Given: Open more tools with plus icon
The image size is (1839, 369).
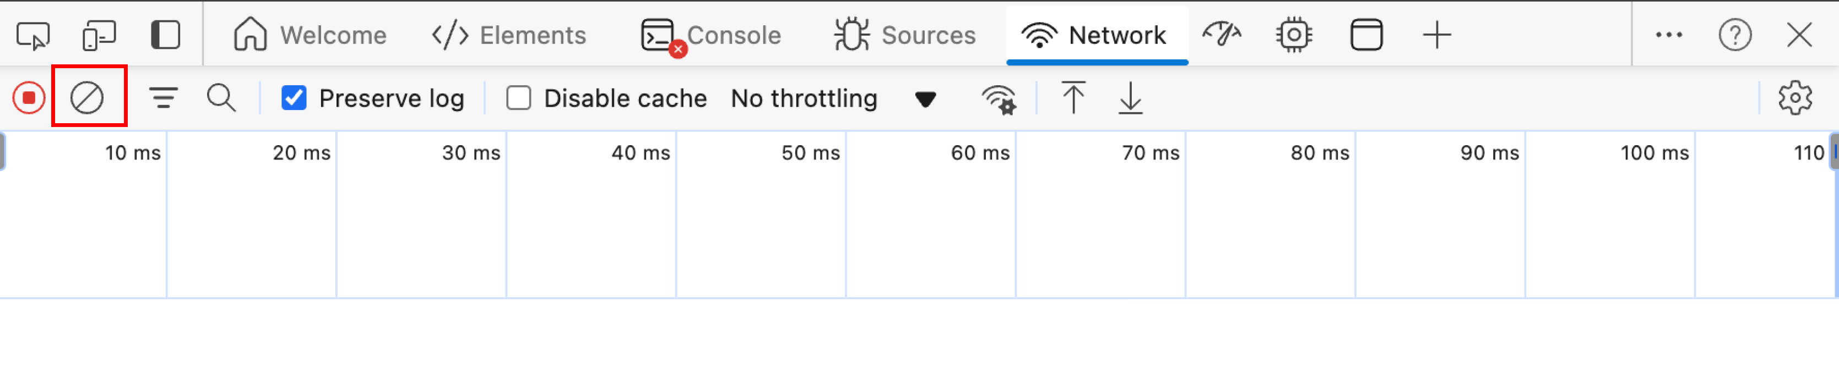Looking at the screenshot, I should (1437, 35).
